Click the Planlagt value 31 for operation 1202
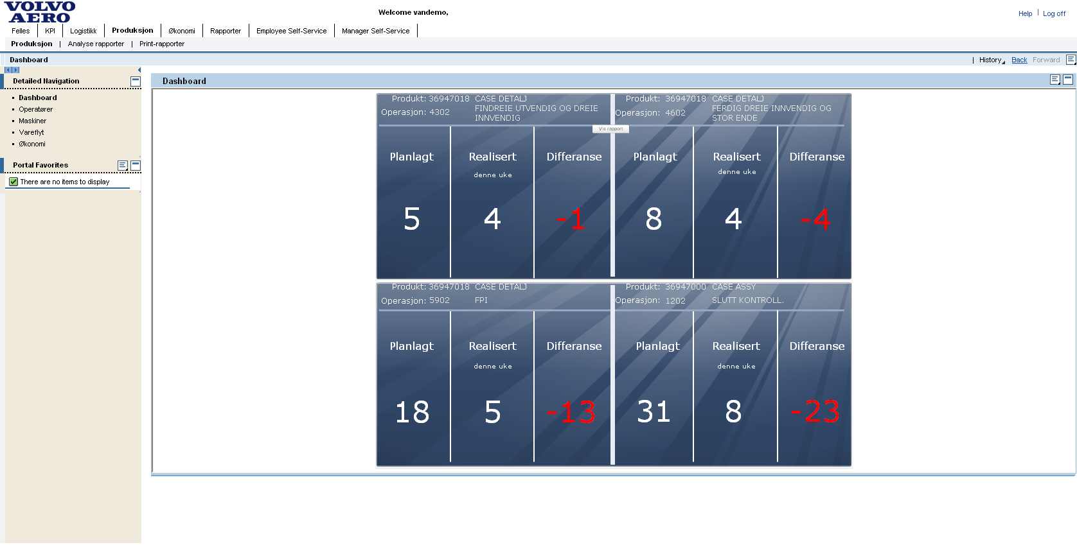Viewport: 1077px width, 545px height. pyautogui.click(x=654, y=411)
